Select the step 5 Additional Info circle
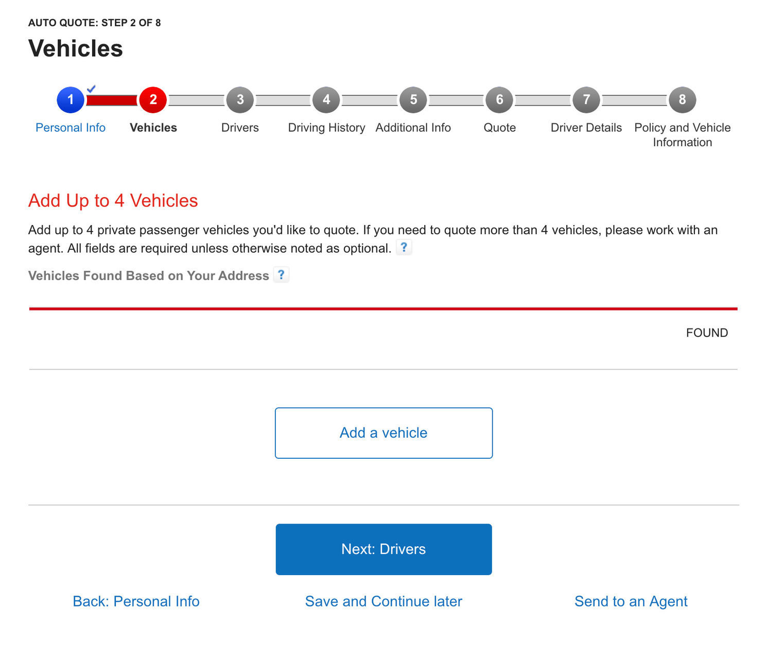Viewport: 766px width, 659px height. (x=413, y=100)
